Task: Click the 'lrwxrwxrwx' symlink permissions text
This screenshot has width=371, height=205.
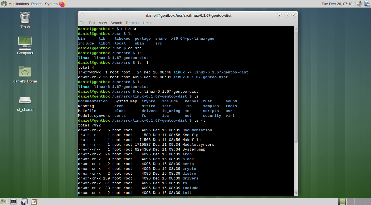Action: (x=89, y=72)
